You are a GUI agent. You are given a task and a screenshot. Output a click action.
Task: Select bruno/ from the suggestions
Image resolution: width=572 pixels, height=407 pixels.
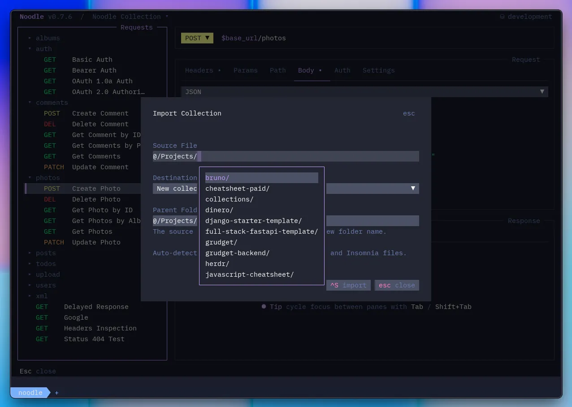tap(262, 178)
